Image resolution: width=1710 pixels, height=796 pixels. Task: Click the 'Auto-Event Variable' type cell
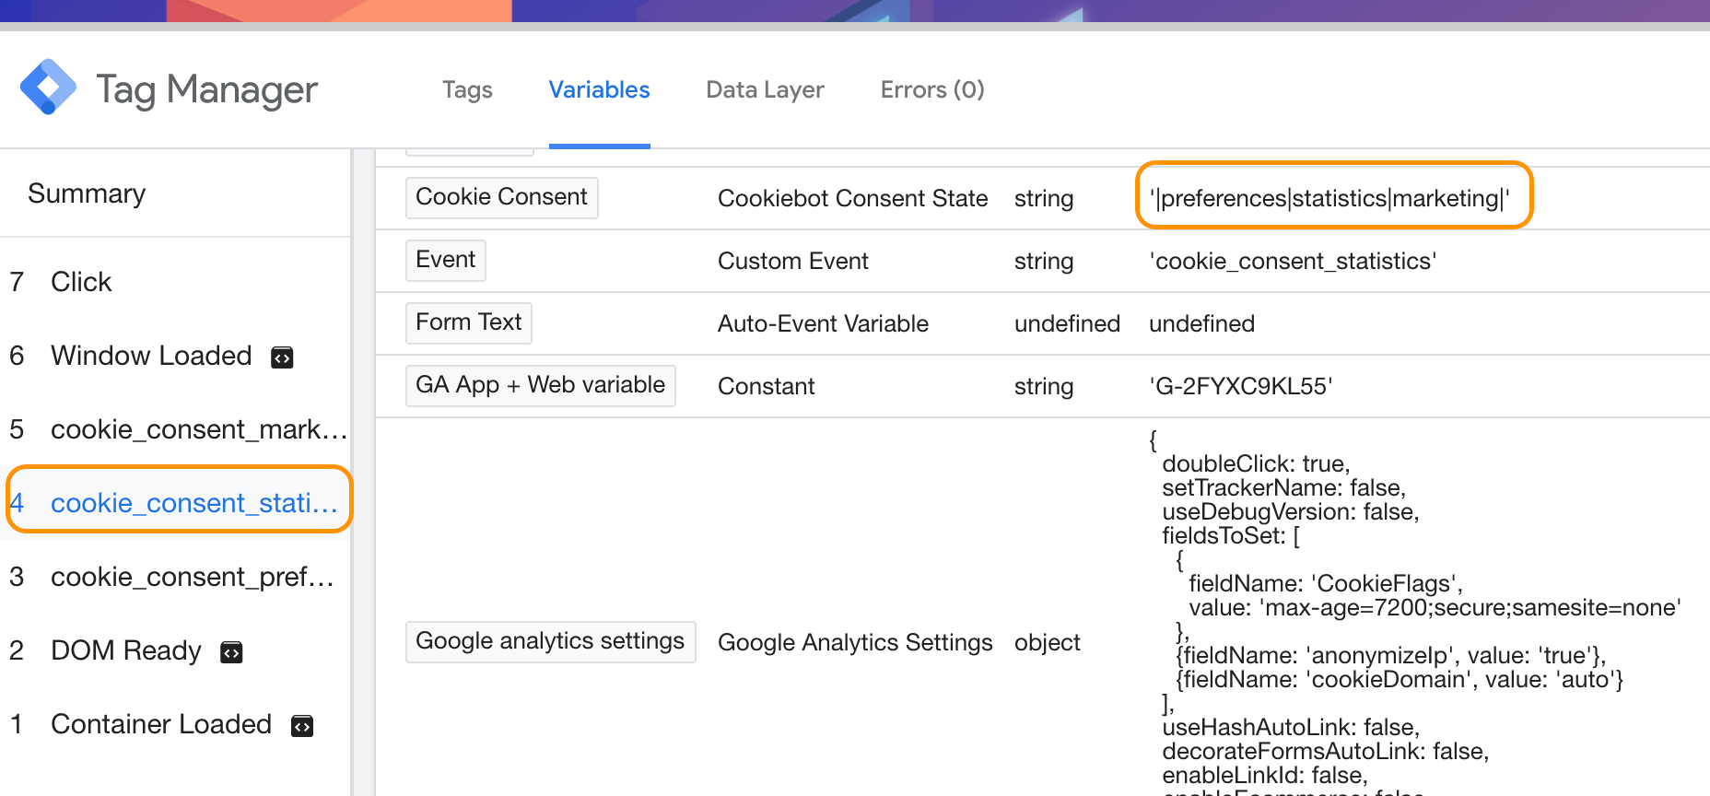coord(823,323)
